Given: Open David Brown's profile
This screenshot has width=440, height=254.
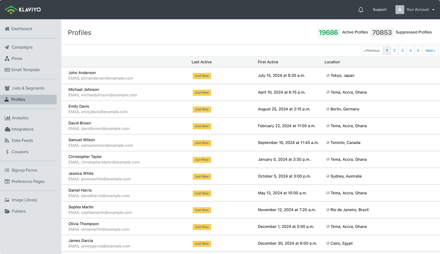Looking at the screenshot, I should pyautogui.click(x=80, y=123).
